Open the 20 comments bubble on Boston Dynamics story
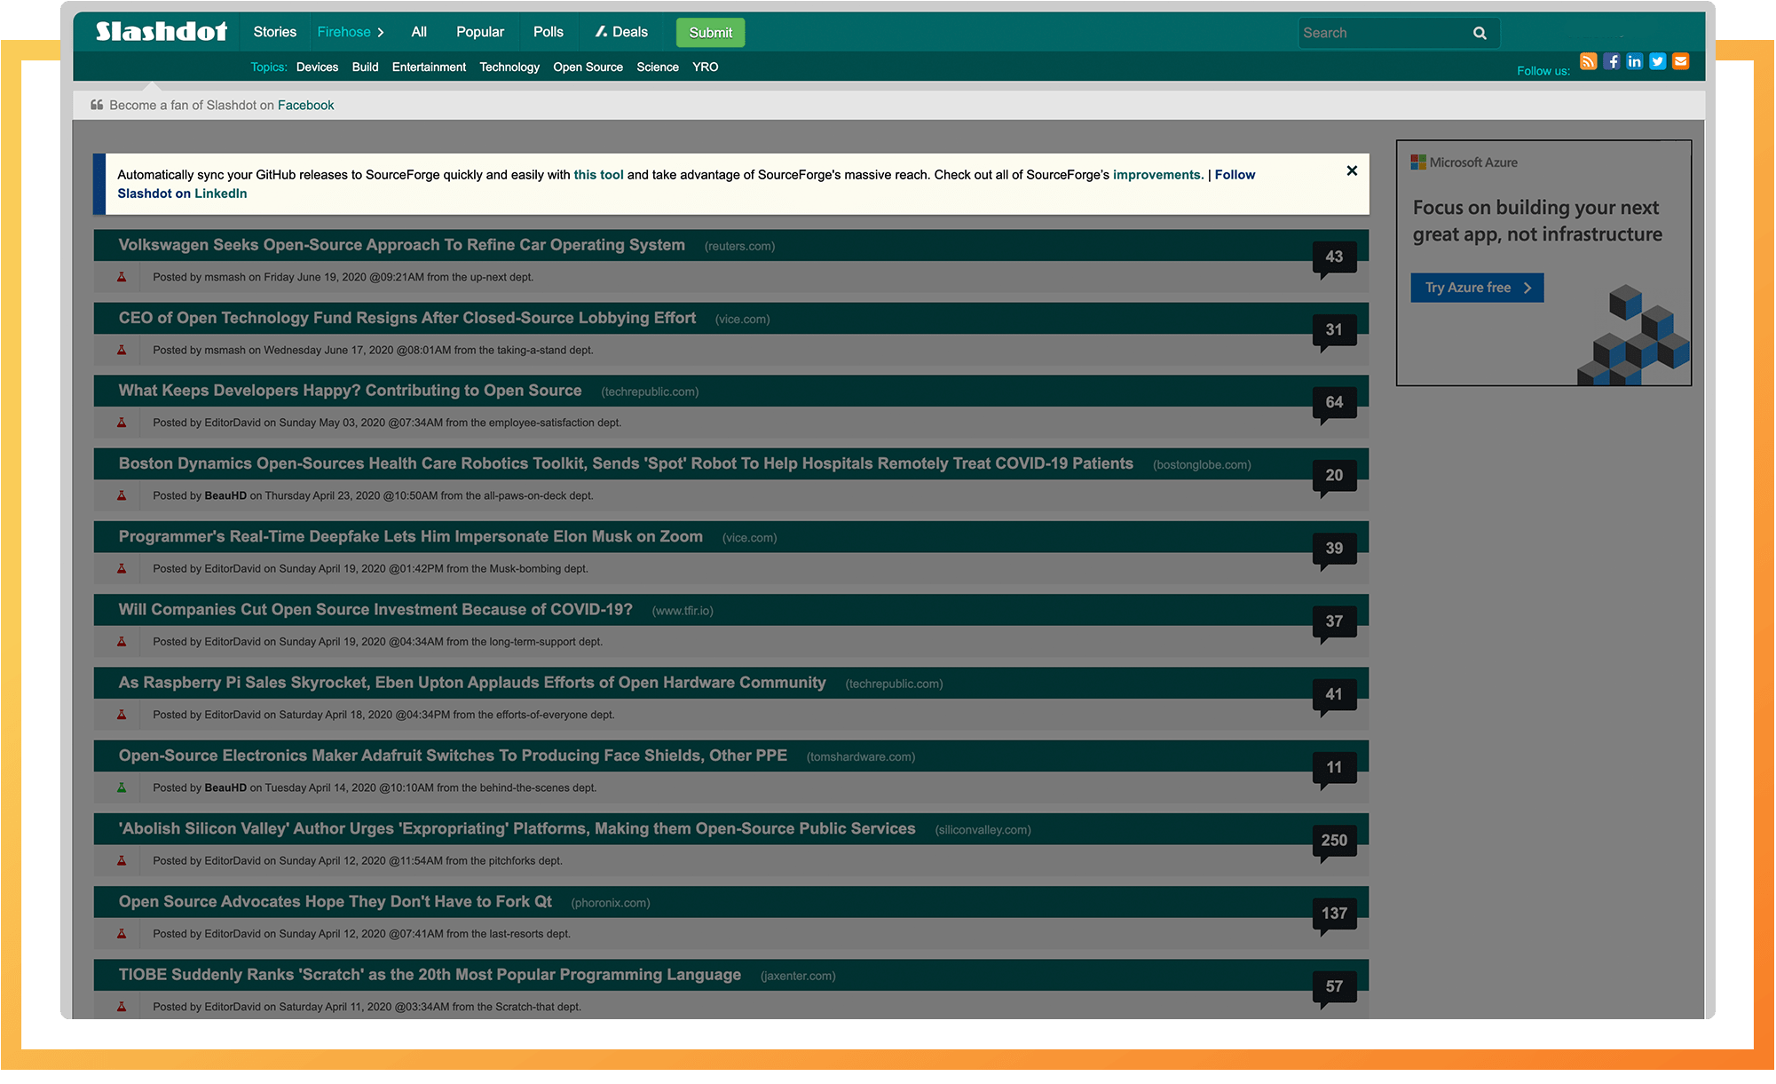This screenshot has width=1776, height=1084. pyautogui.click(x=1334, y=477)
